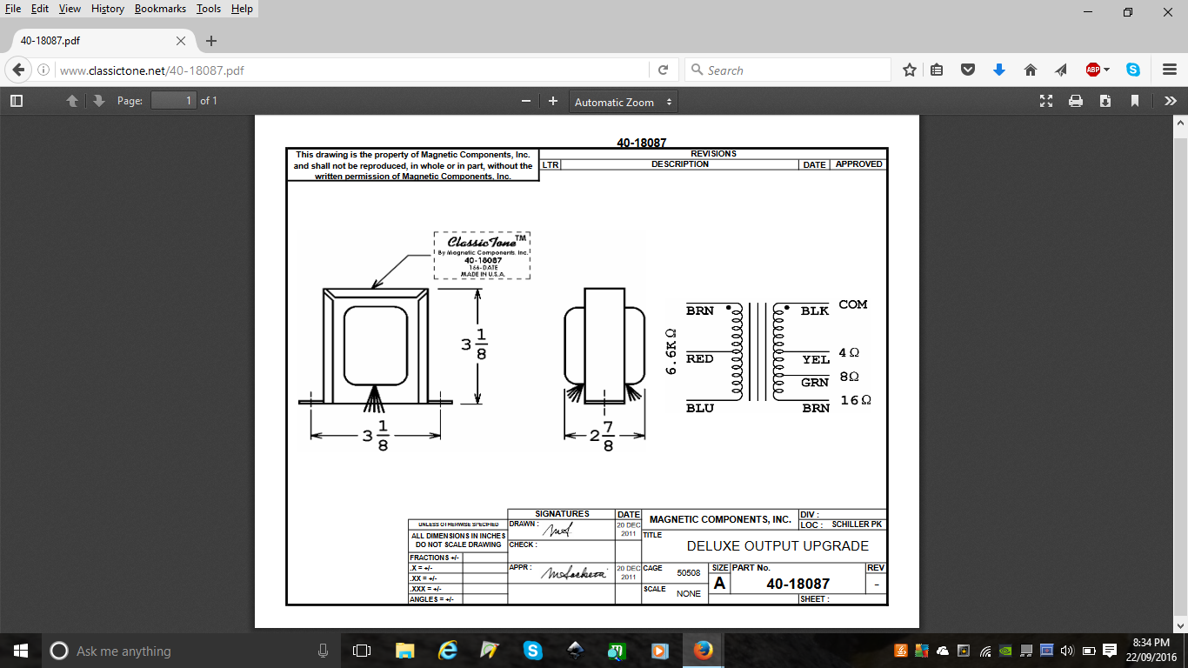Viewport: 1188px width, 668px height.
Task: Open File Explorer from the taskbar
Action: [x=404, y=651]
